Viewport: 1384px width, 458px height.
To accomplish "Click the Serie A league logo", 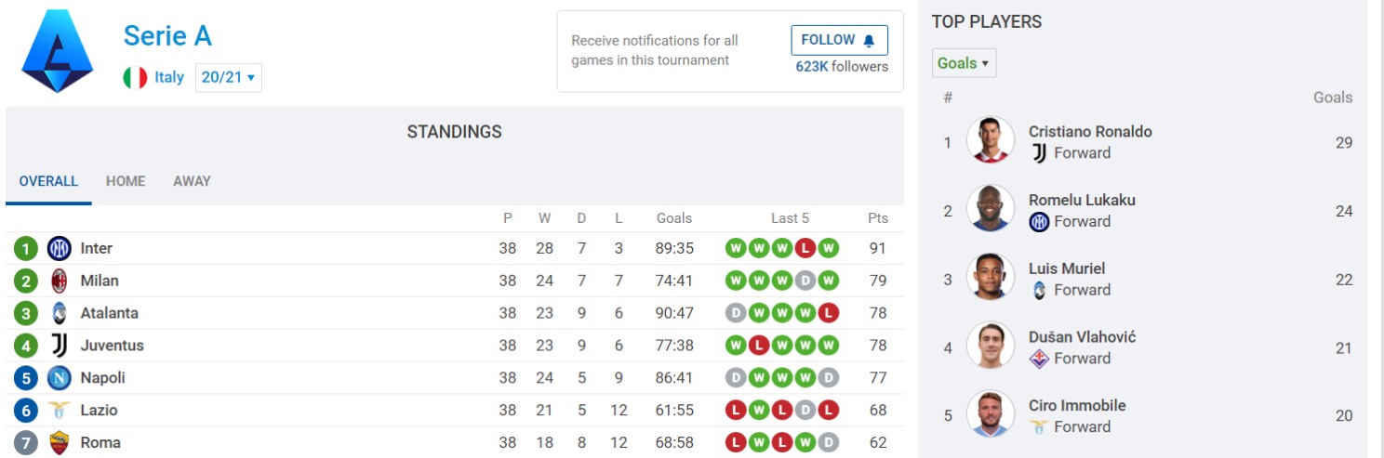I will 58,52.
